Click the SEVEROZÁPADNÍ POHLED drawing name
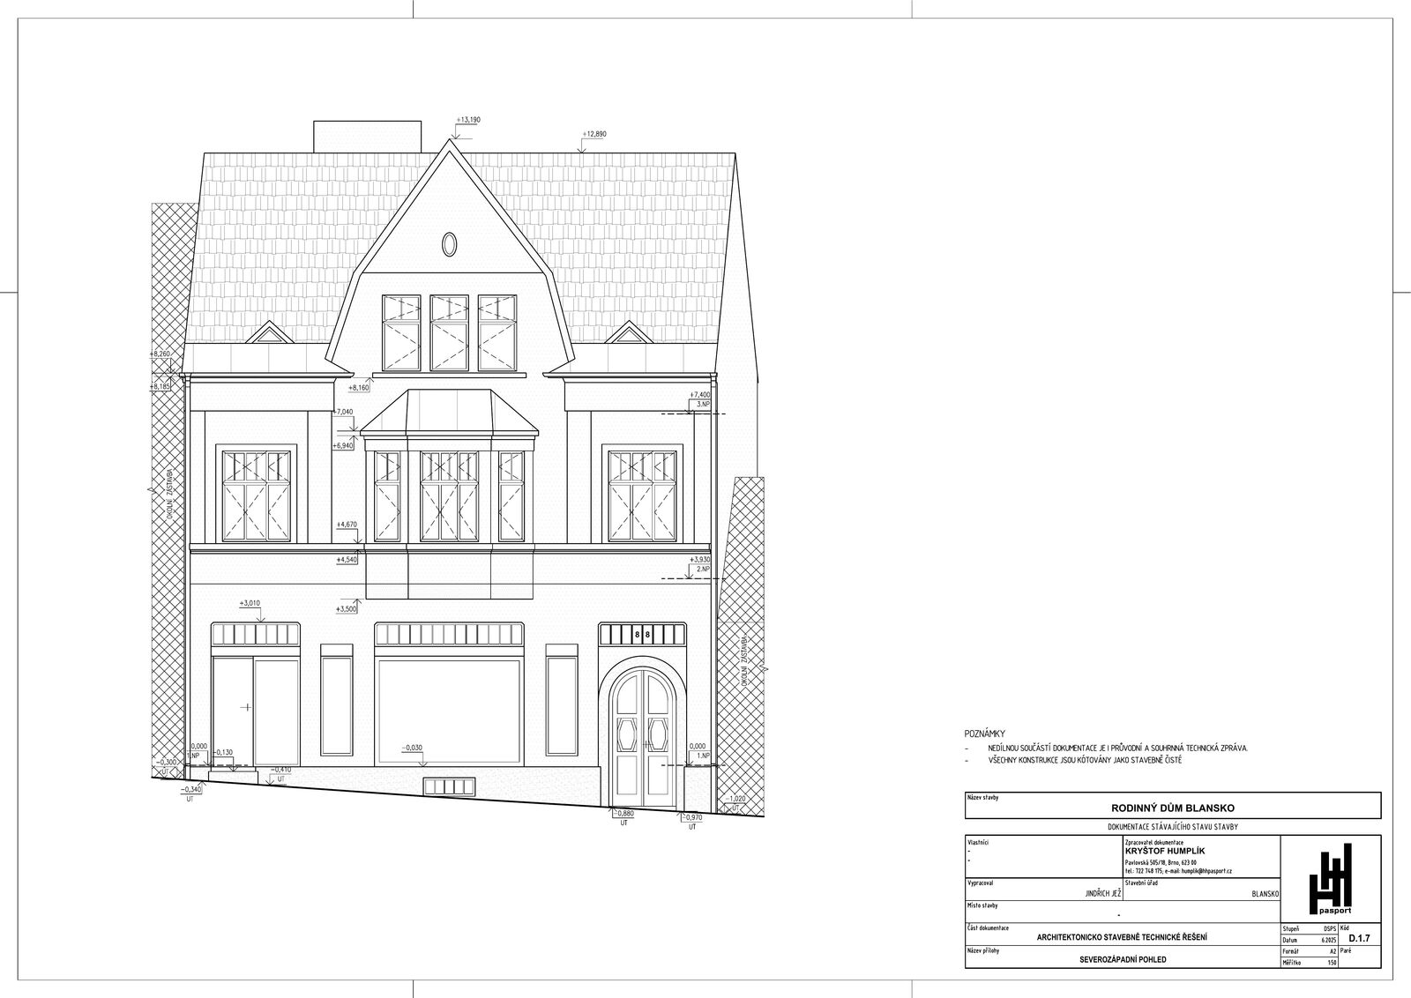This screenshot has width=1411, height=998. tap(1123, 959)
